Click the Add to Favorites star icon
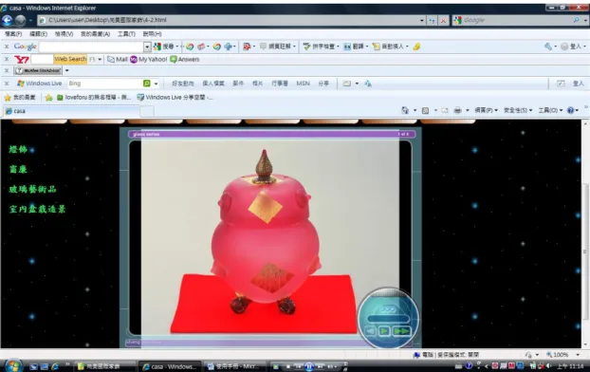 click(48, 98)
